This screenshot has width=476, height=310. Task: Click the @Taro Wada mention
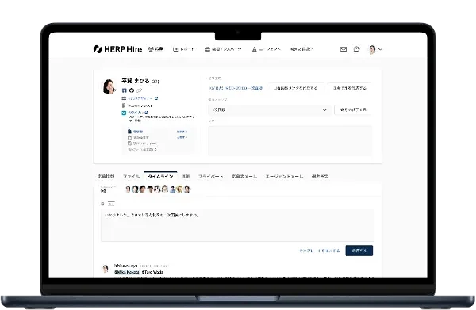(152, 272)
